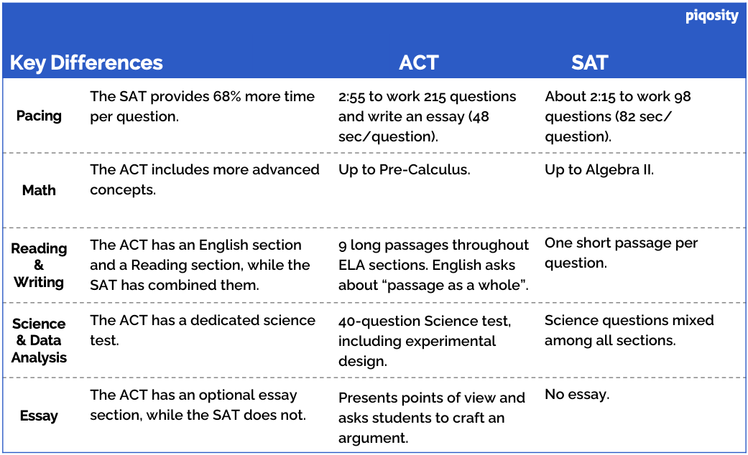Select the Reading & Writing row label
The height and width of the screenshot is (455, 748).
click(x=39, y=265)
